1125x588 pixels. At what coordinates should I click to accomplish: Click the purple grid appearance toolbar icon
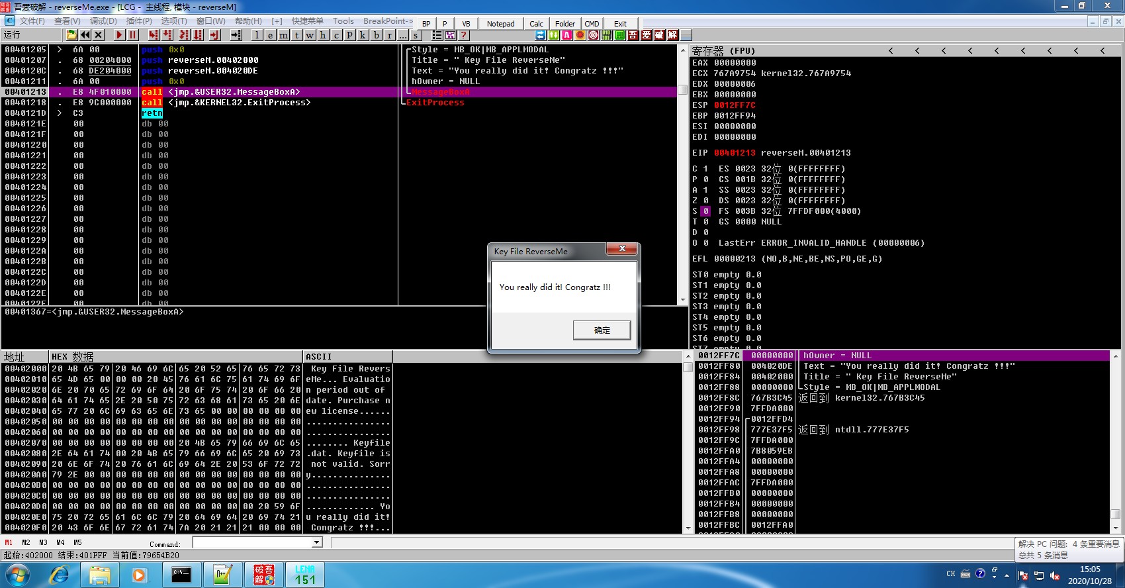pyautogui.click(x=451, y=35)
